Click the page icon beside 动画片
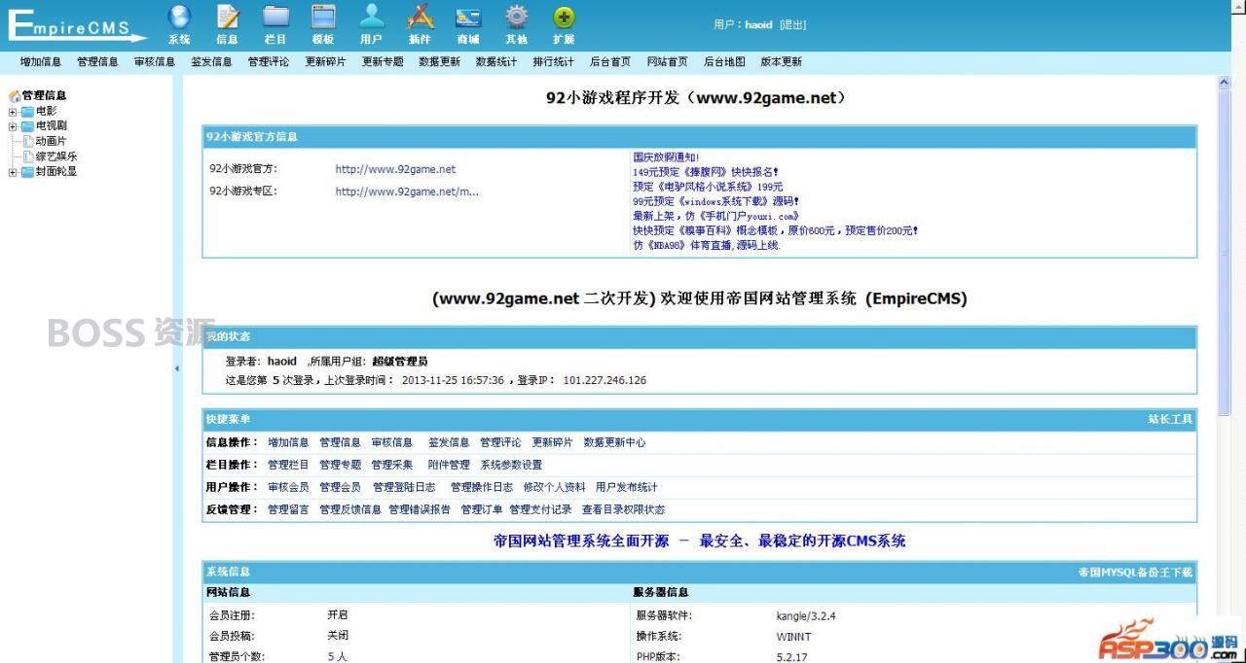 [28, 141]
